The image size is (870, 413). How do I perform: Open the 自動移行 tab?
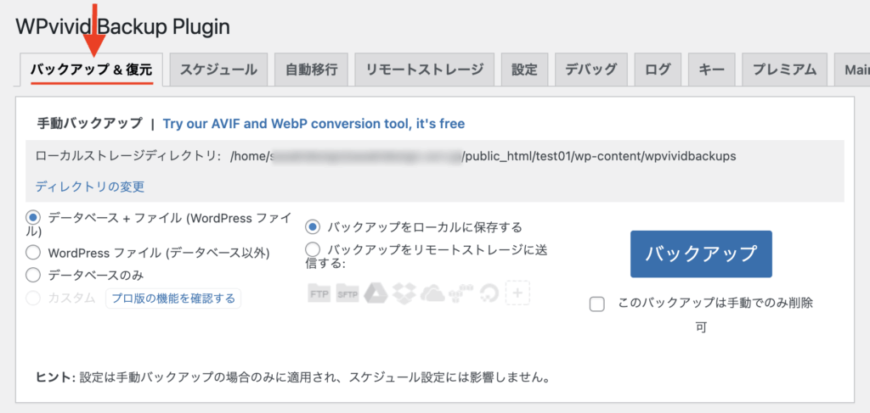[311, 70]
